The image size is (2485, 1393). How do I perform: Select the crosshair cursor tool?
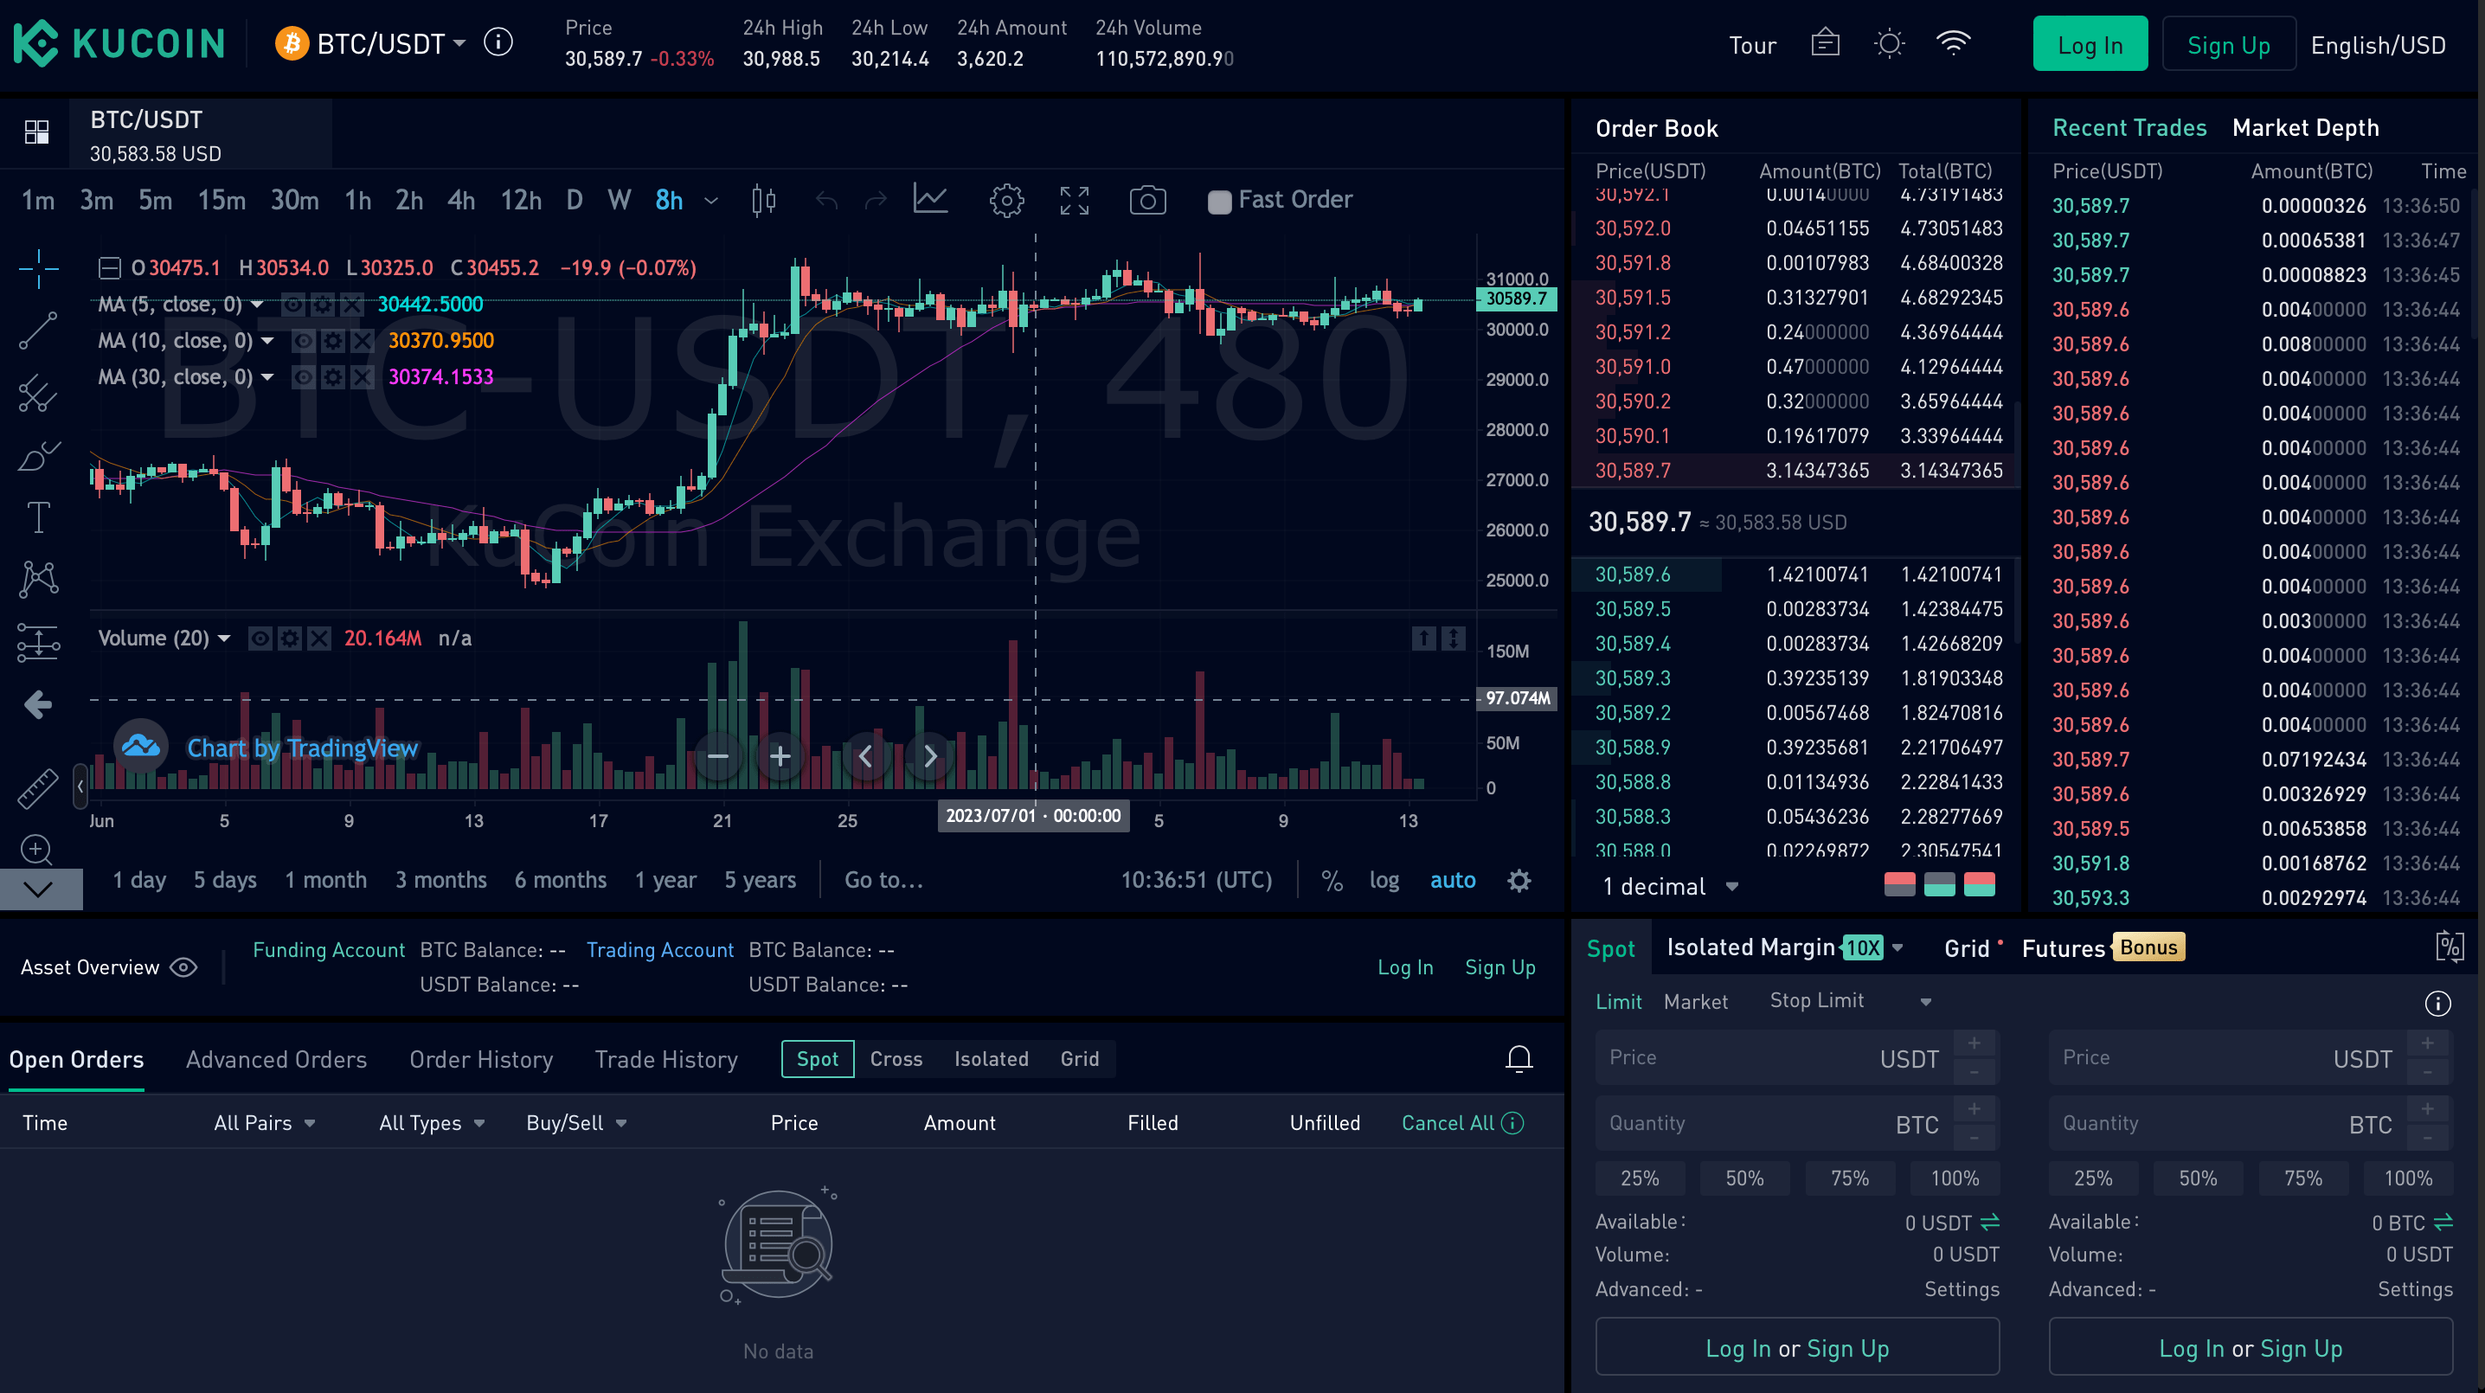pos(39,268)
